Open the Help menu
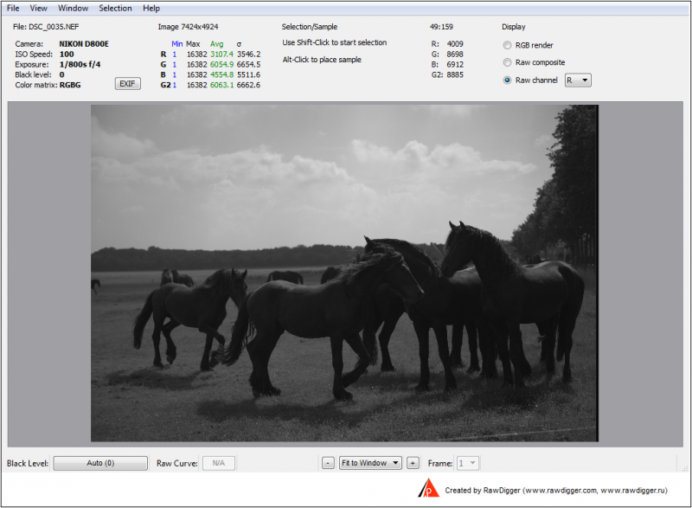 point(151,8)
